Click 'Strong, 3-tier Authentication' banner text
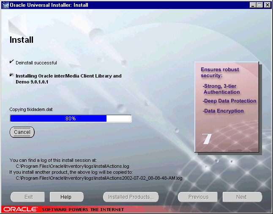This screenshot has height=214, width=273. (221, 89)
